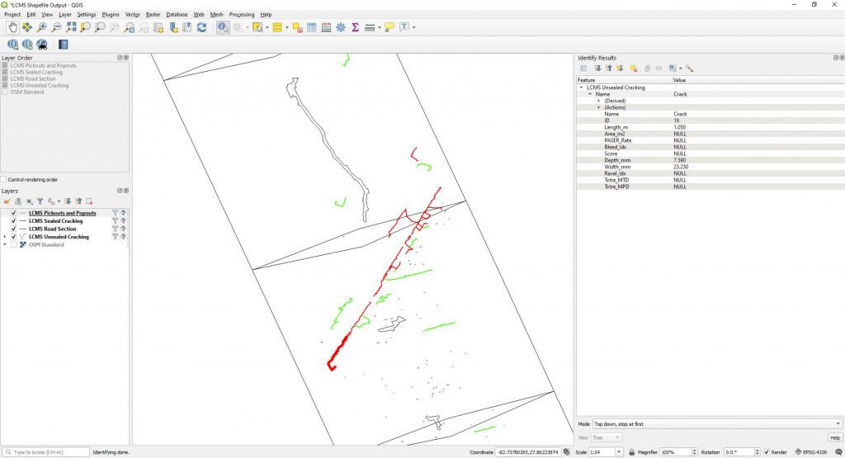
Task: Activate the Identify Features tool
Action: (223, 27)
